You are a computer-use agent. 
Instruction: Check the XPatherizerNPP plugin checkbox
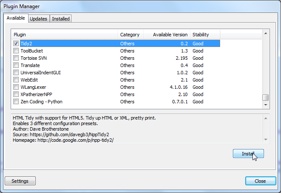(16, 94)
